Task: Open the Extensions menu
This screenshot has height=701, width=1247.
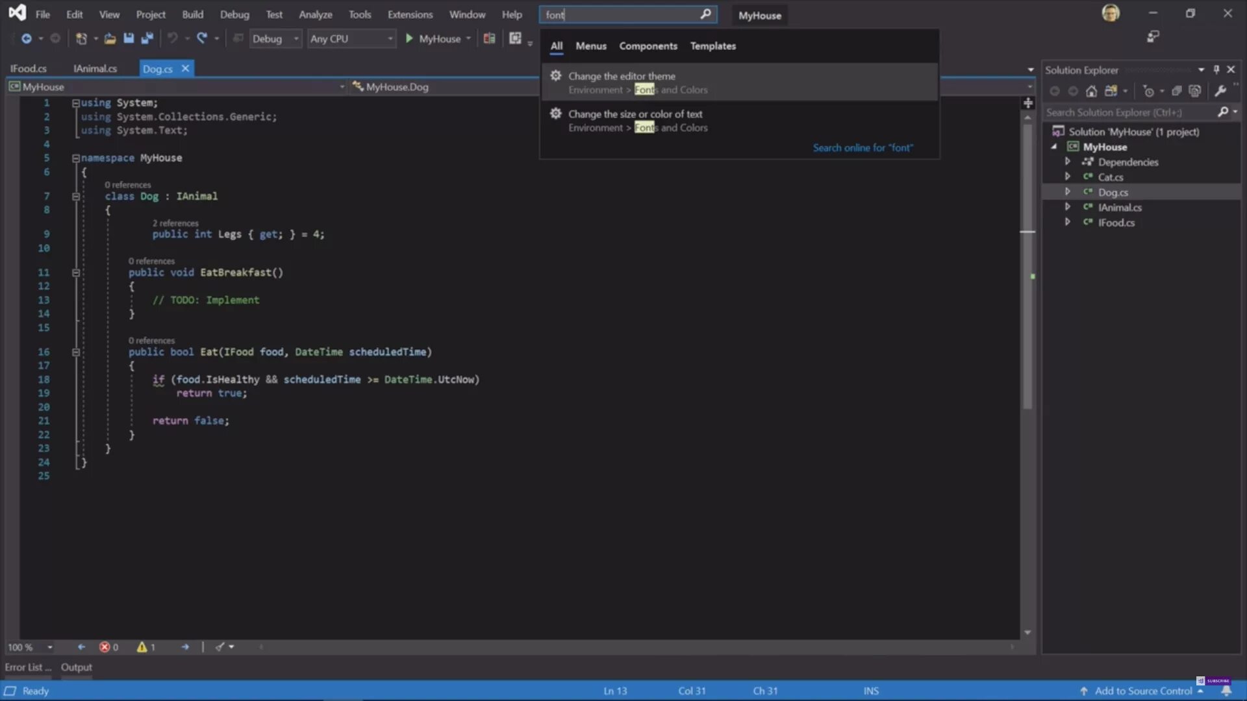Action: click(410, 14)
